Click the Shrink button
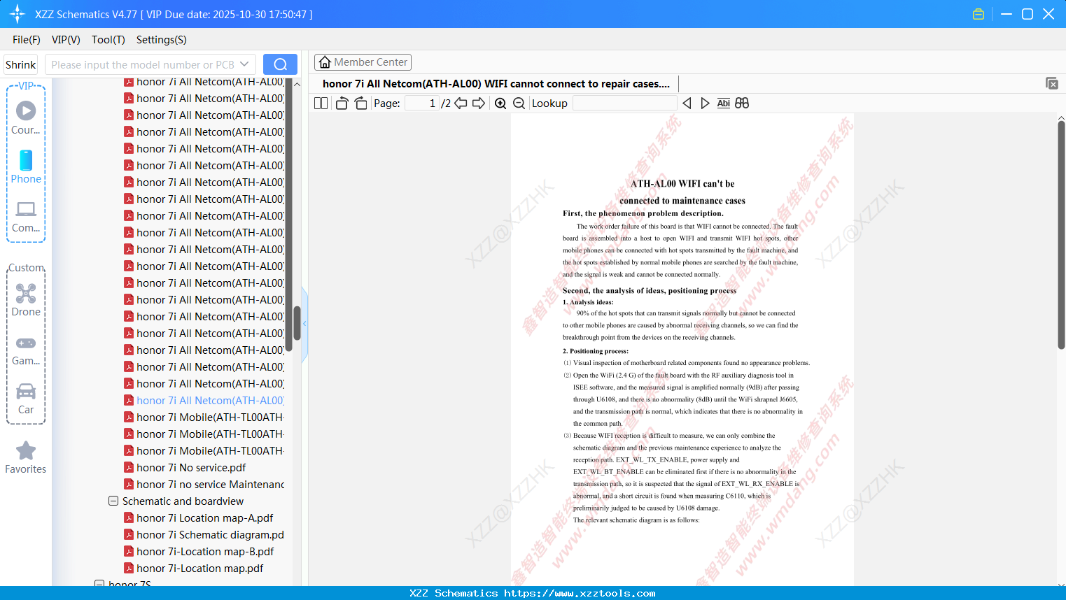1066x600 pixels. point(21,64)
